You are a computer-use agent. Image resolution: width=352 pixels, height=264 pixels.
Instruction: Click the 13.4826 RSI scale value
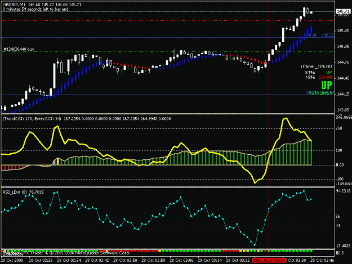343,246
